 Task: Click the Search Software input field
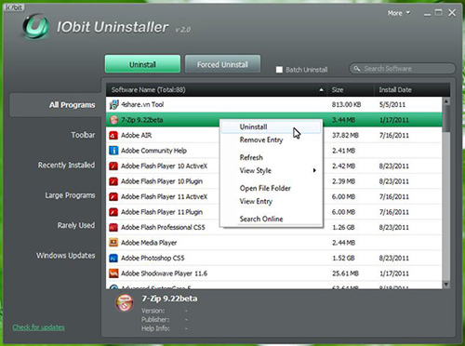click(x=403, y=69)
